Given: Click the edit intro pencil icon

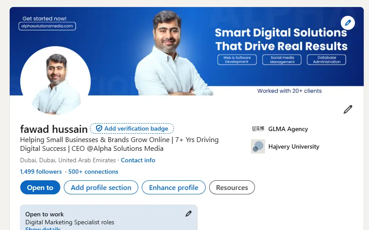Looking at the screenshot, I should tap(347, 110).
